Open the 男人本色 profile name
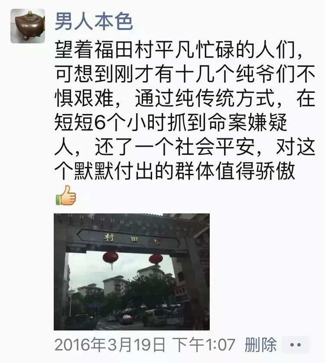Screen dimensions: 325x363 (x=94, y=22)
